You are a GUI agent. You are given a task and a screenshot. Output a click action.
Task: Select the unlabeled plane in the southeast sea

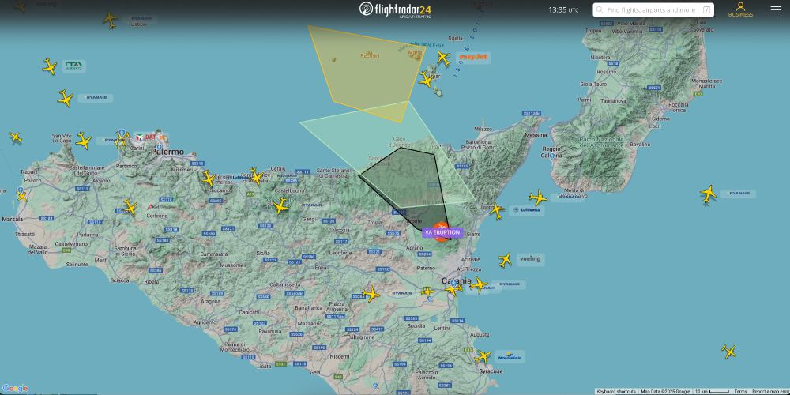728,352
